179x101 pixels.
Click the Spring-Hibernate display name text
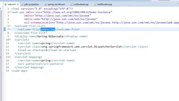[x=50, y=36]
